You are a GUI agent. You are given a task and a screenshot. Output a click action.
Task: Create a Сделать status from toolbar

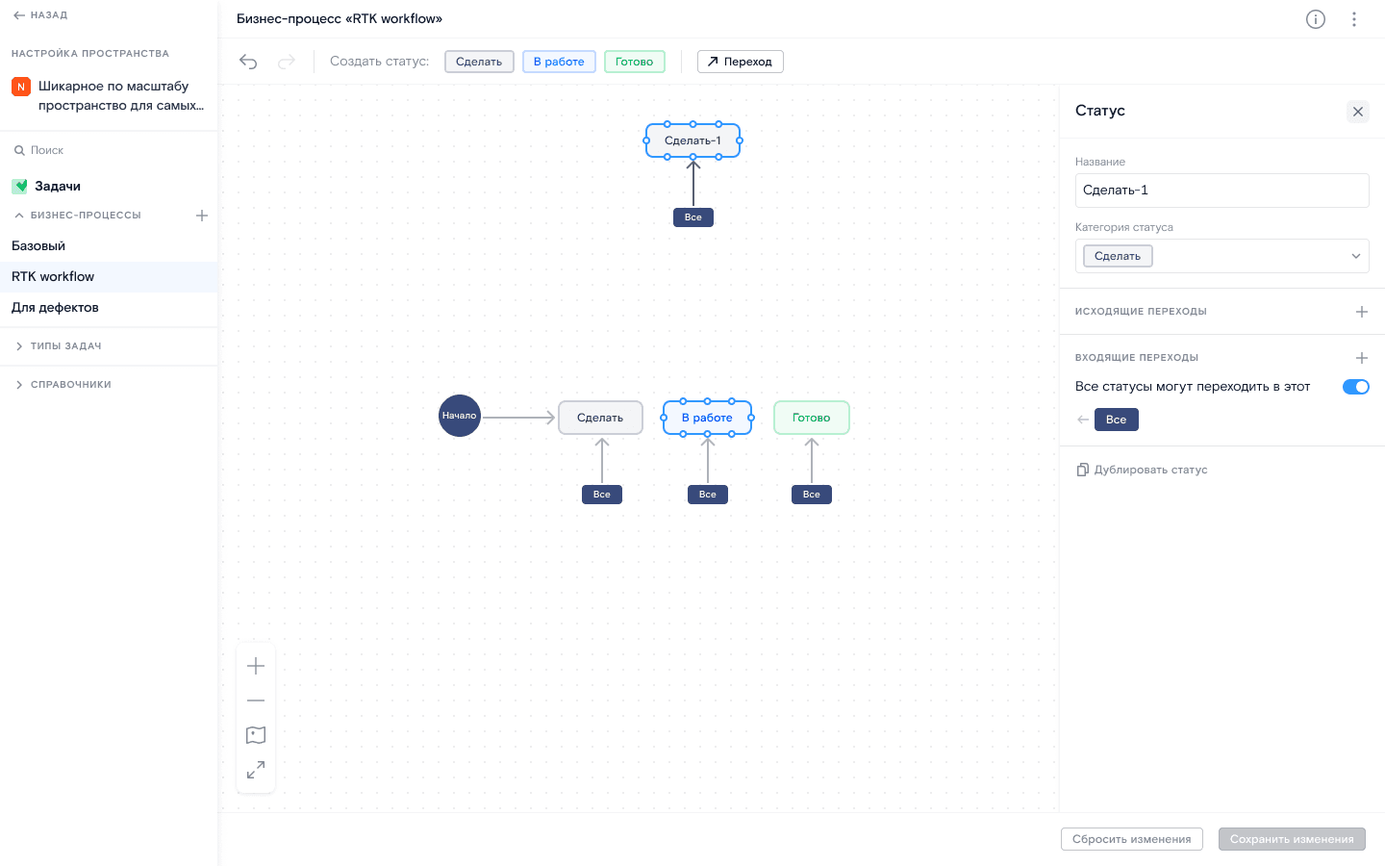coord(479,62)
